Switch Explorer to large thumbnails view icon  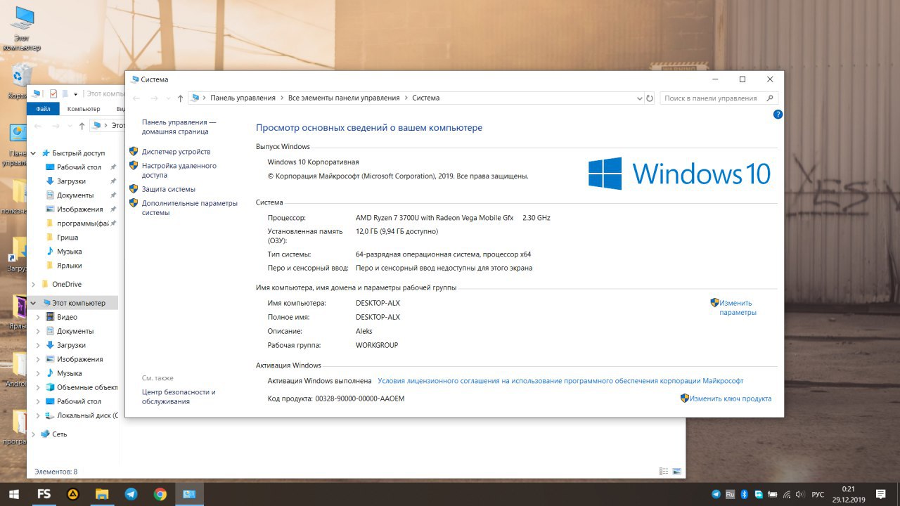677,472
